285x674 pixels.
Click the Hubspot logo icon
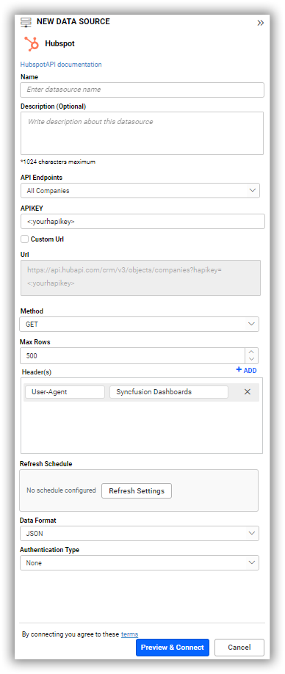32,44
